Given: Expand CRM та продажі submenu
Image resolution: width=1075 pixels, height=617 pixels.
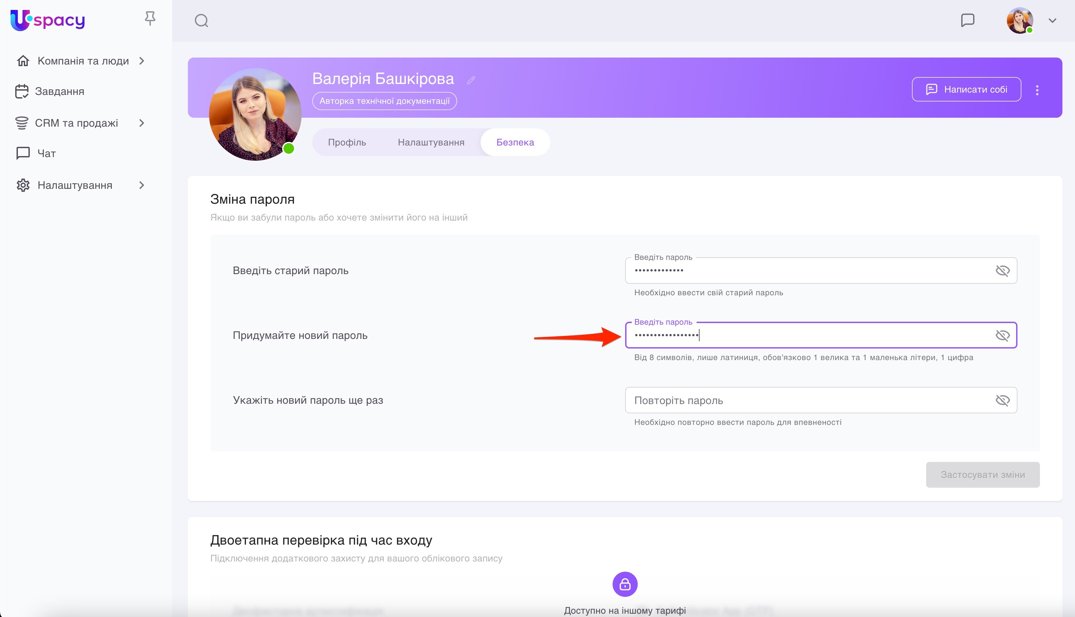Looking at the screenshot, I should coord(142,123).
